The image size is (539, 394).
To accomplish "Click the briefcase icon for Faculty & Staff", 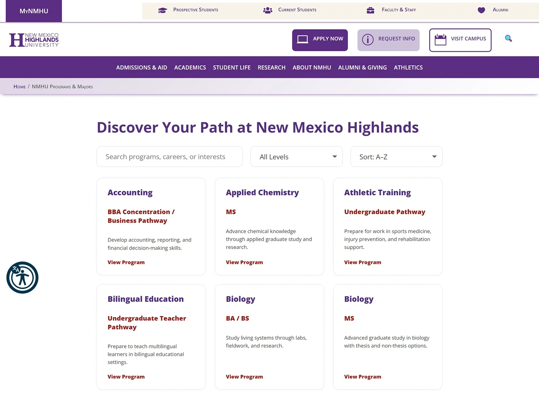I will [x=371, y=10].
